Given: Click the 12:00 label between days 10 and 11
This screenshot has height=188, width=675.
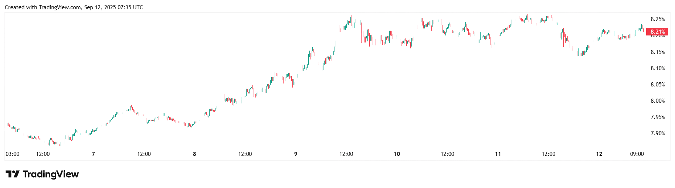Looking at the screenshot, I should tap(447, 154).
